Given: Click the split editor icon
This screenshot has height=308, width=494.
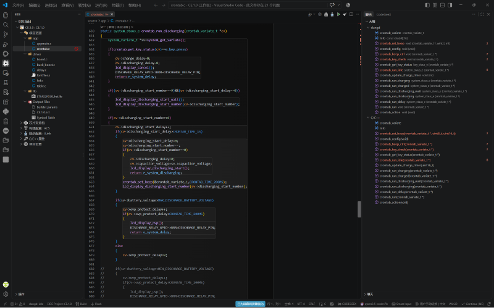Looking at the screenshot, I should pos(351,14).
